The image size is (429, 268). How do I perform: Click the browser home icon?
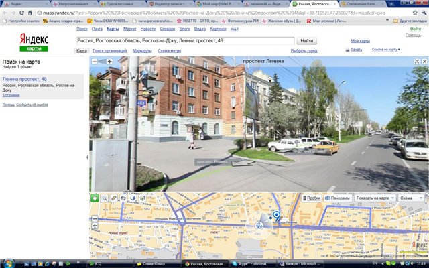[x=30, y=13]
